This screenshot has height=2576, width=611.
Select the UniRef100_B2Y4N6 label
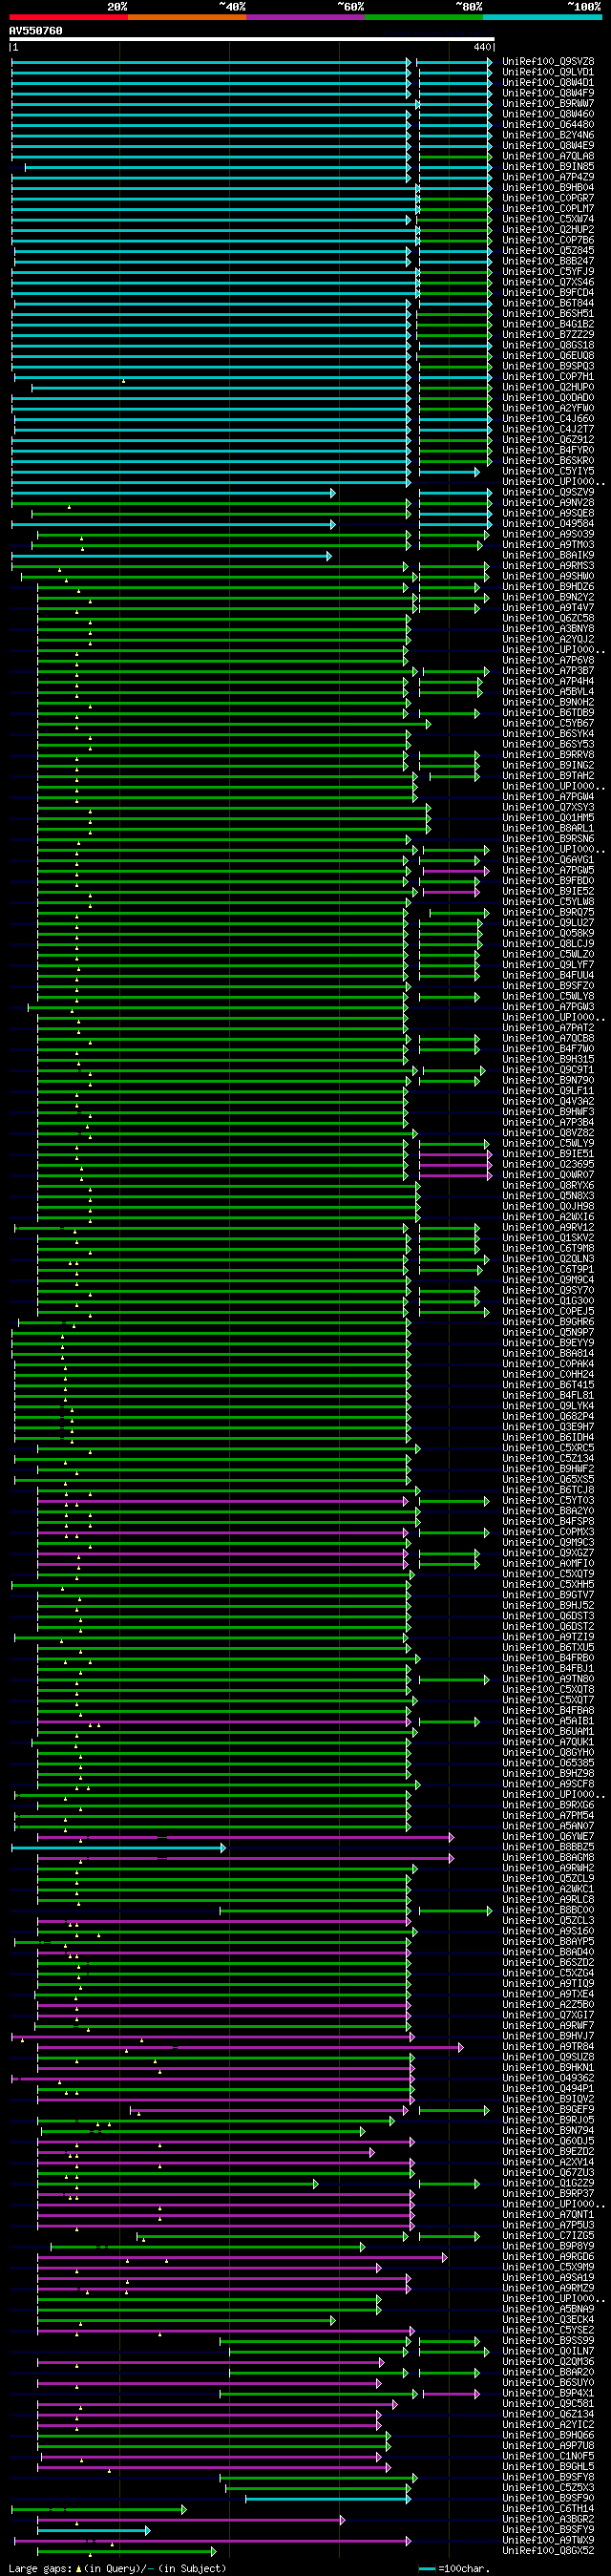pos(548,135)
